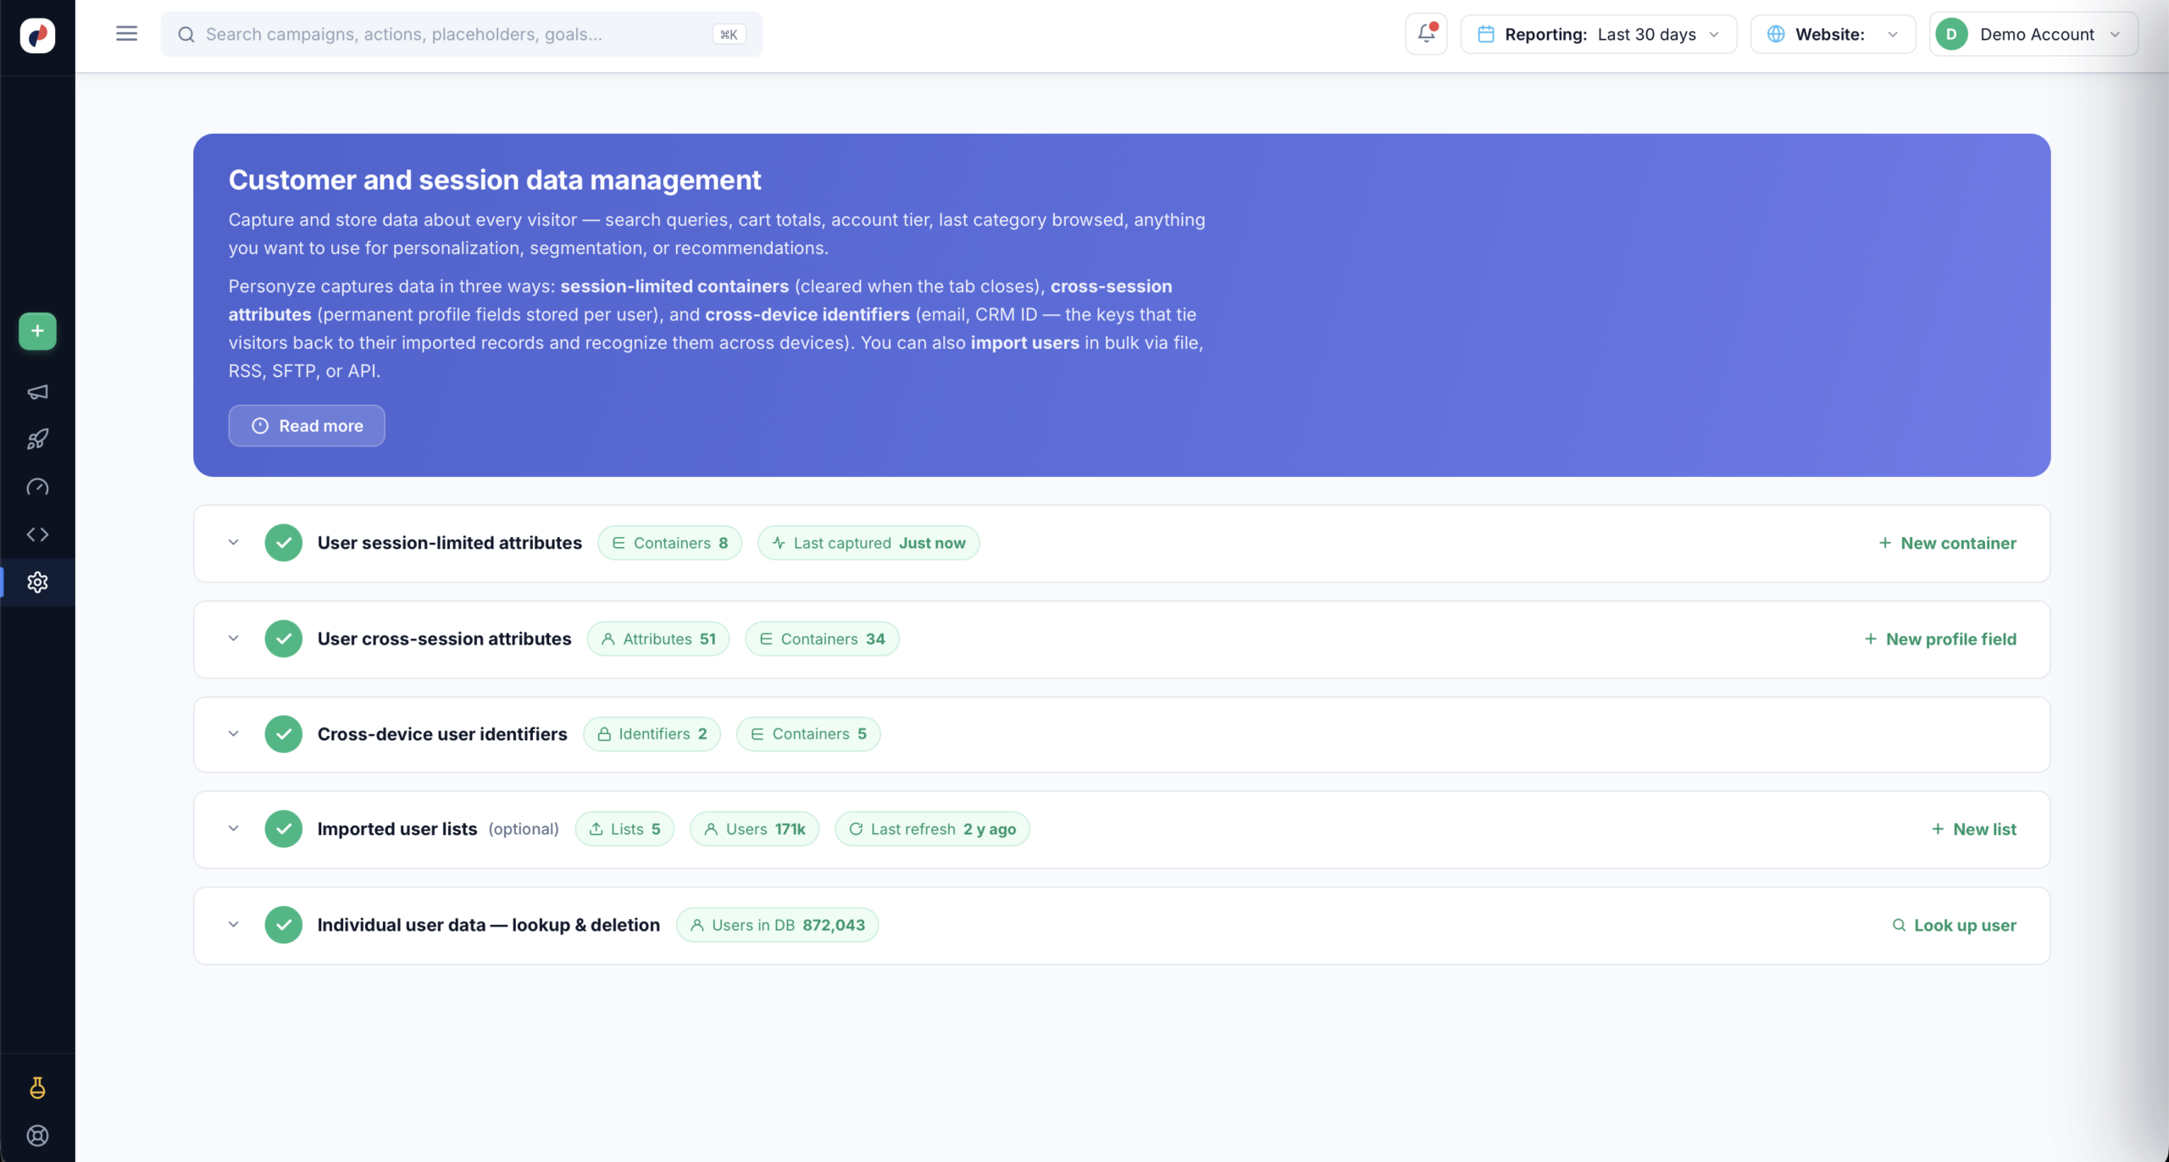Click the Customer and session data management heading

(x=495, y=180)
